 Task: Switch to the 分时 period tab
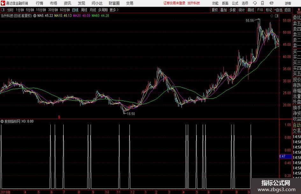(10, 10)
